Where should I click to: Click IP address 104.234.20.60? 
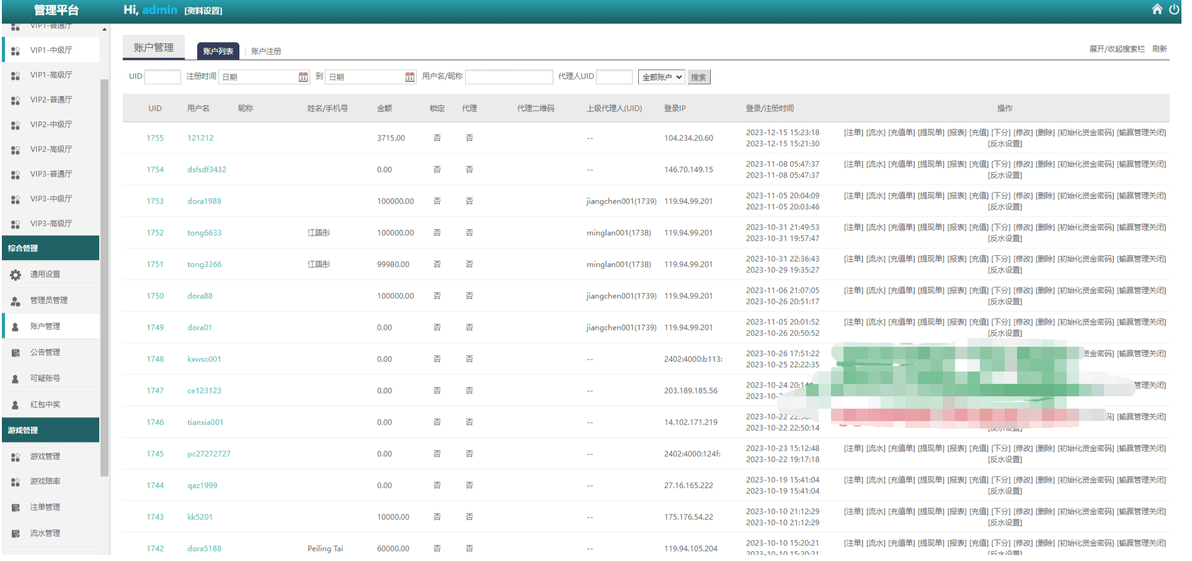pos(688,138)
